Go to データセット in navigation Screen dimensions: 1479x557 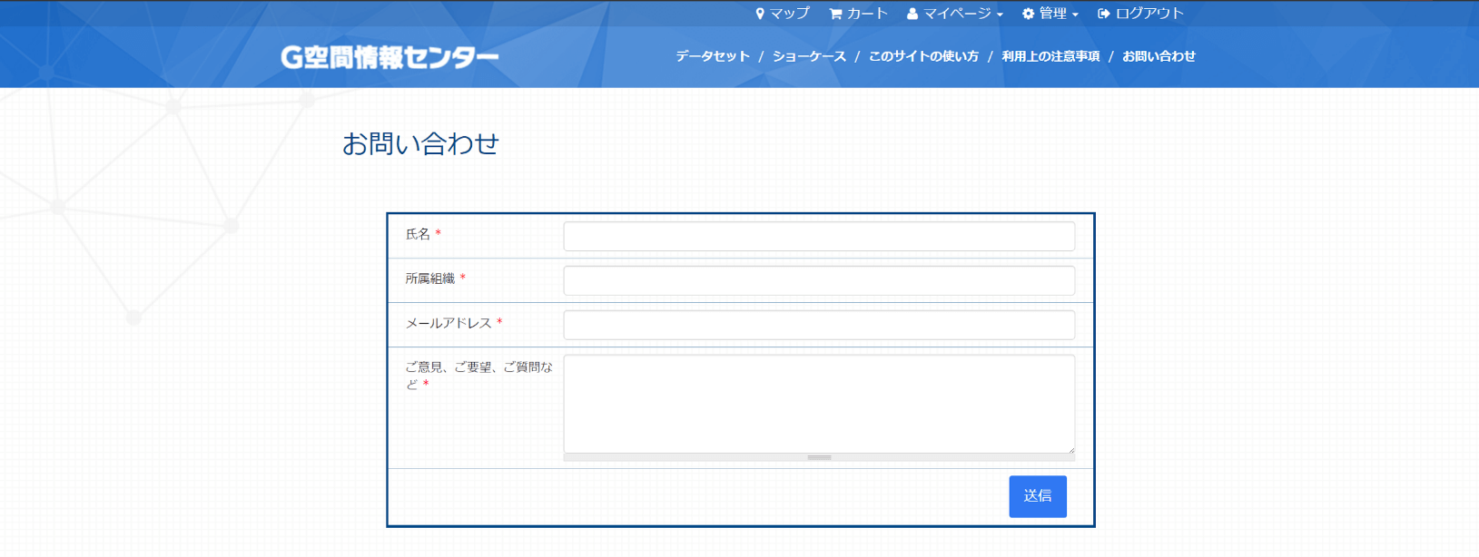coord(713,56)
